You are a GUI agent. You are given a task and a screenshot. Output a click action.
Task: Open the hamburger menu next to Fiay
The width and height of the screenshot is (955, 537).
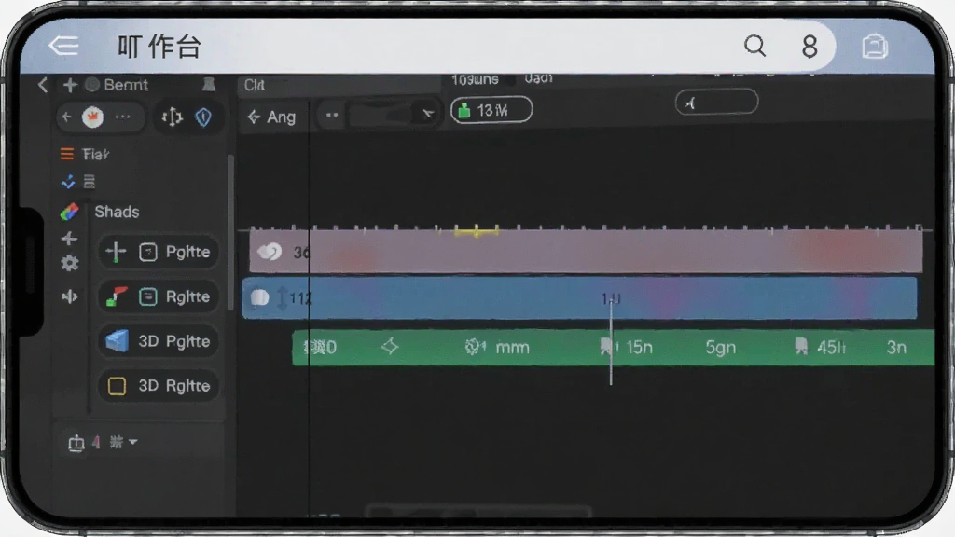[x=67, y=154]
